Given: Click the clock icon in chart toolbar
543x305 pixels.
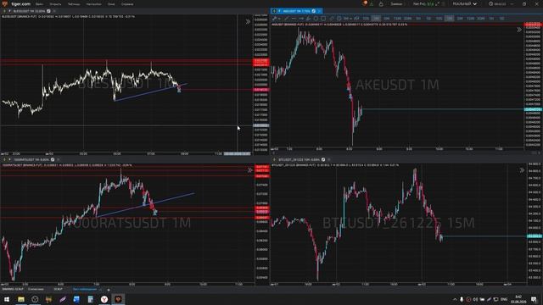Looking at the screenshot, I should coord(339,19).
